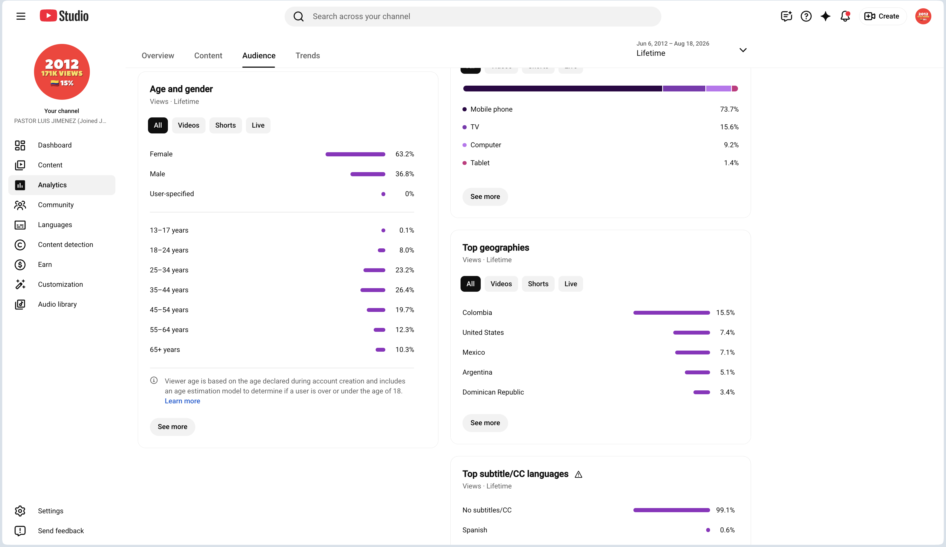Click the Content detection copyright icon
This screenshot has width=946, height=547.
(x=20, y=244)
